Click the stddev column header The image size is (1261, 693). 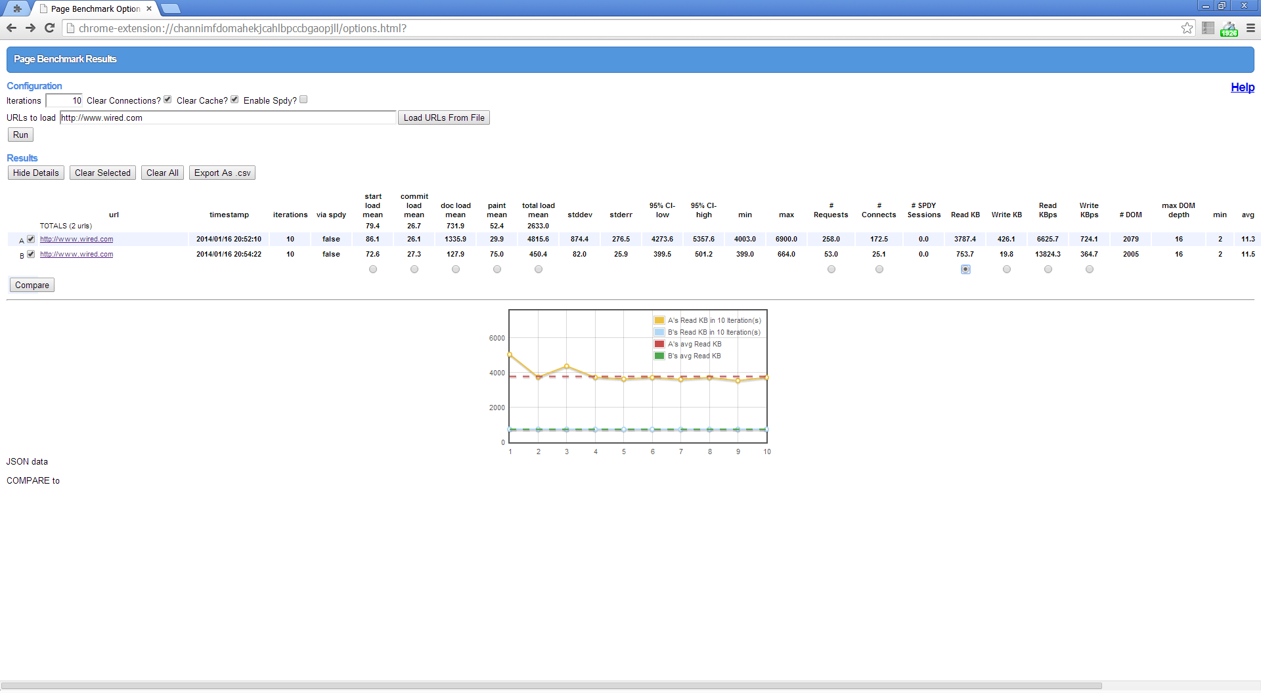coord(580,215)
